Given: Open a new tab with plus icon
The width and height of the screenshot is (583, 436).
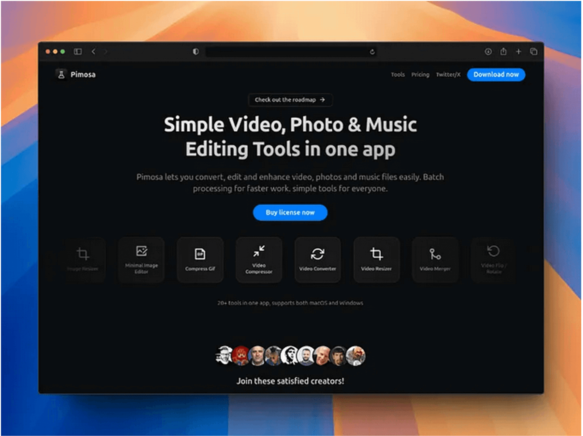Looking at the screenshot, I should 518,52.
